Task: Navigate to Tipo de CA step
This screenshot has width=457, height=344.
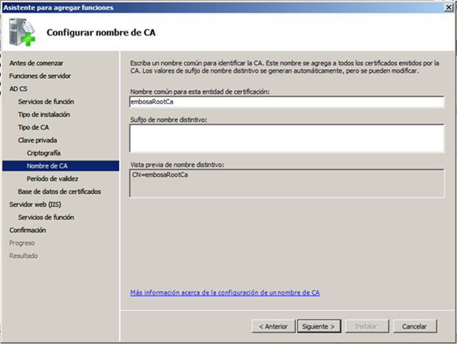Action: point(34,127)
